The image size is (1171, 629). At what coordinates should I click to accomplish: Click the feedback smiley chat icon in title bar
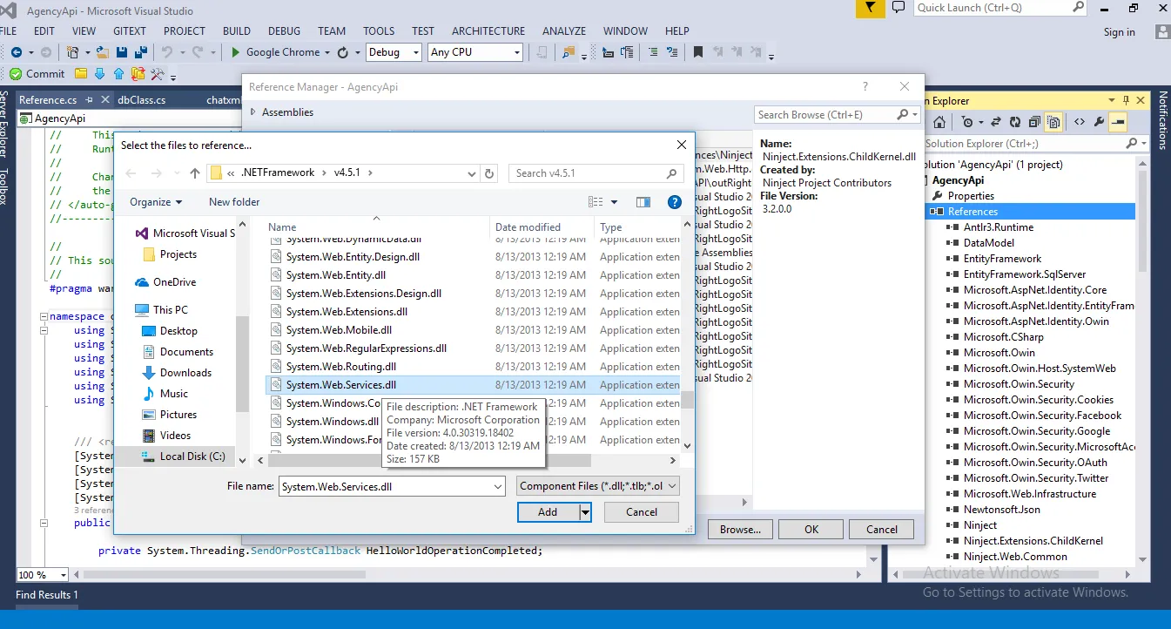click(898, 8)
